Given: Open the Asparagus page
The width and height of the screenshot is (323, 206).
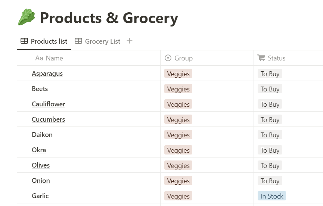Looking at the screenshot, I should (x=47, y=74).
